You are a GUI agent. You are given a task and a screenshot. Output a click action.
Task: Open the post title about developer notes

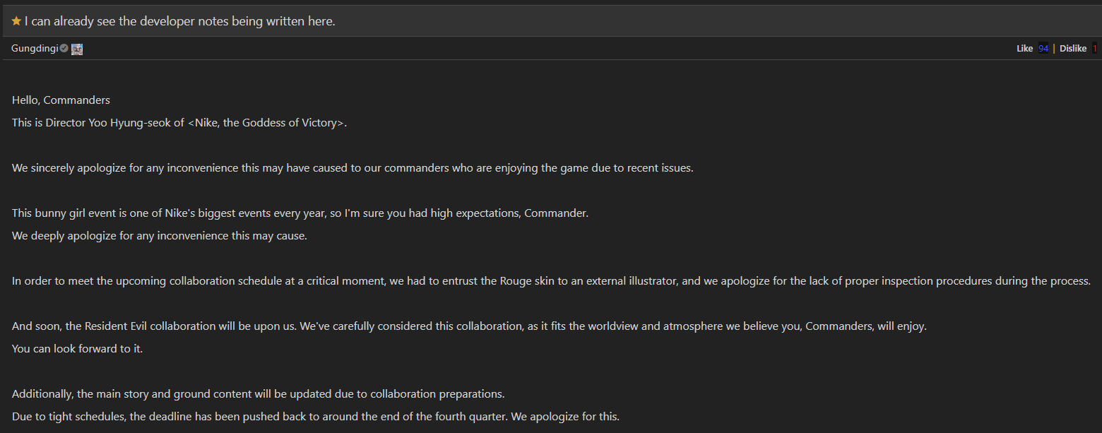[x=179, y=21]
